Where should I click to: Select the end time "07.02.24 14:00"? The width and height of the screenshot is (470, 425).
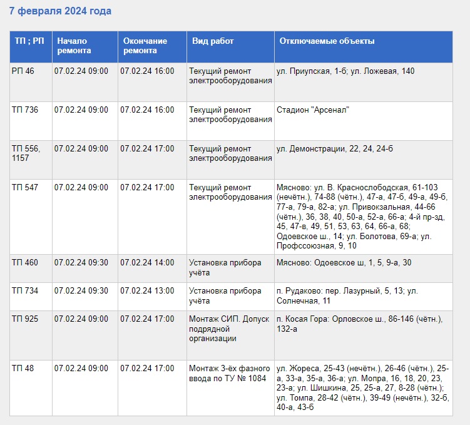(147, 263)
